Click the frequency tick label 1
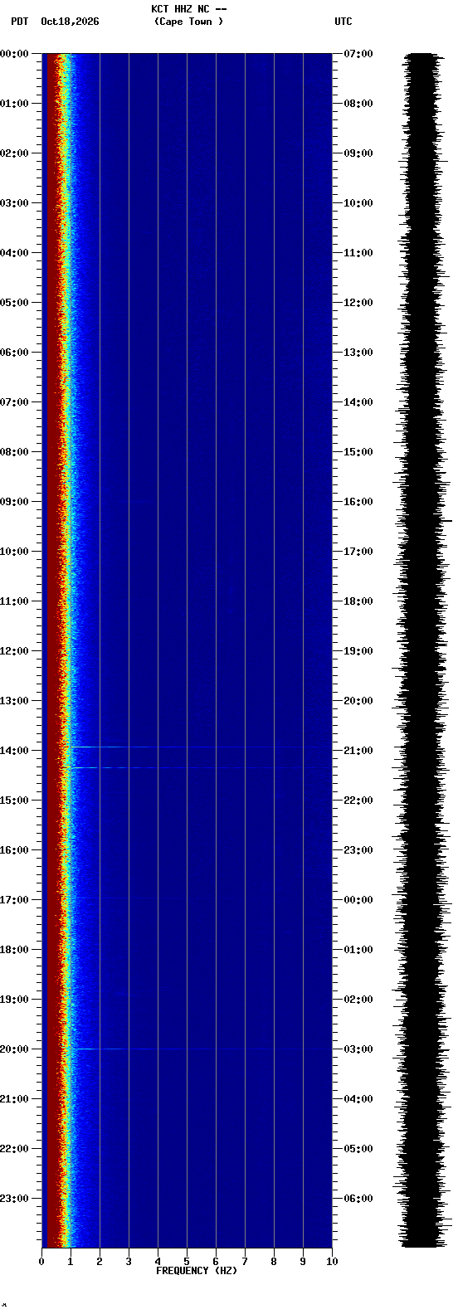This screenshot has height=1314, width=458. pos(71,1262)
